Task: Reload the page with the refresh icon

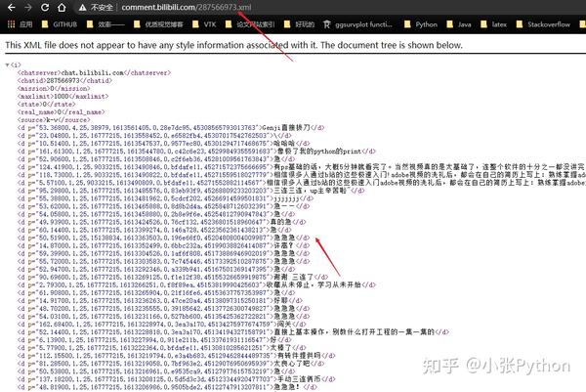Action: click(x=45, y=7)
